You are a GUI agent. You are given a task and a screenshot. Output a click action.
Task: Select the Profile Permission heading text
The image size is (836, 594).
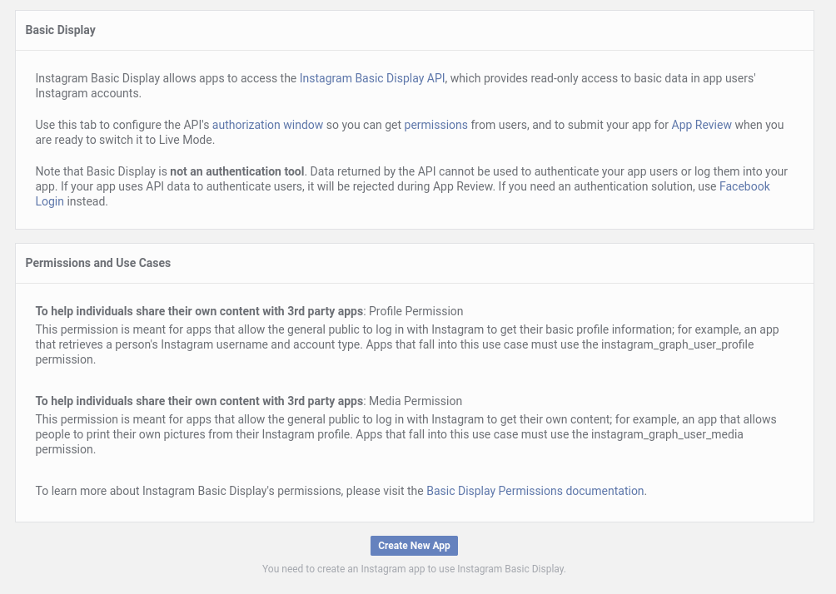coord(416,311)
